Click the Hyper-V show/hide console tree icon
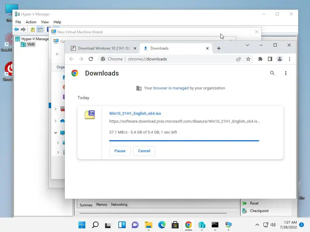 tap(40, 30)
